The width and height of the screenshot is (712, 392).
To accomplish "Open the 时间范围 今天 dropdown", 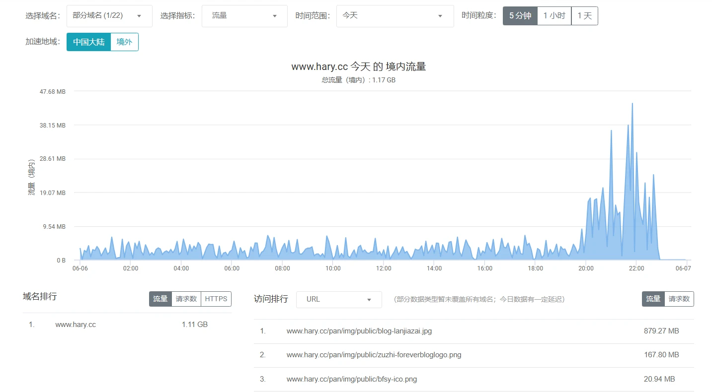I will click(395, 16).
